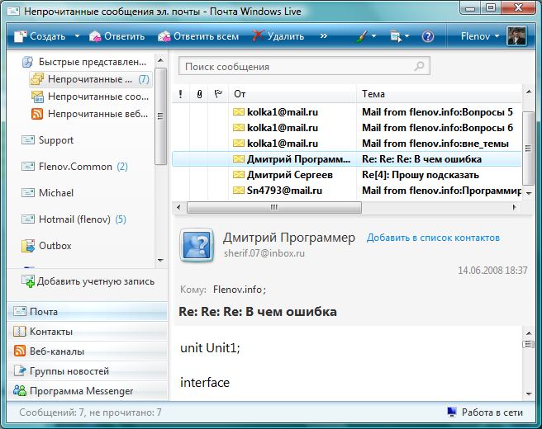Open message Вопросы 6 from kolka1@mail.ru
542x429 pixels.
click(x=347, y=128)
